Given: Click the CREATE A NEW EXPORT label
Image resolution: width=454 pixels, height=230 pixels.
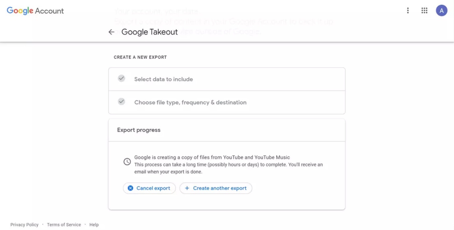Looking at the screenshot, I should point(140,57).
